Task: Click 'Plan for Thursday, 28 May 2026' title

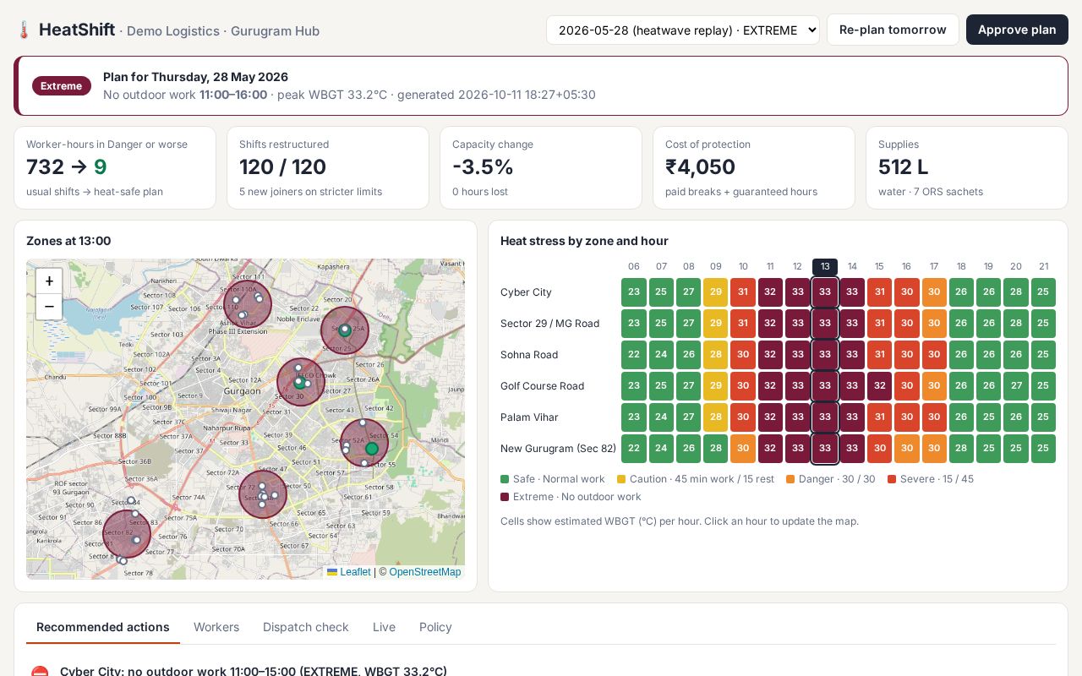Action: 195,77
